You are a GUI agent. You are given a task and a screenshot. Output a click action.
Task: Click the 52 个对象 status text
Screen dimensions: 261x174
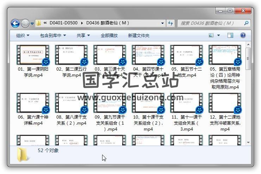48,150
